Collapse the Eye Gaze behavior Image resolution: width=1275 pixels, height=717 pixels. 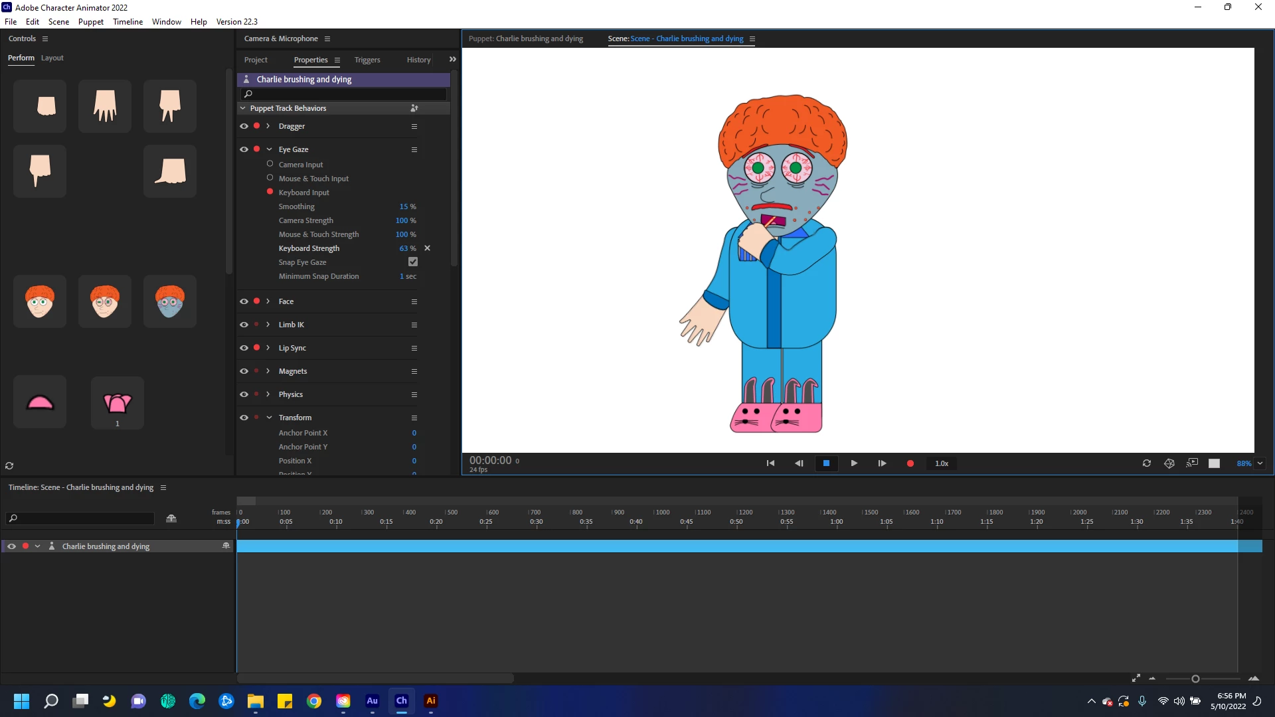point(269,149)
